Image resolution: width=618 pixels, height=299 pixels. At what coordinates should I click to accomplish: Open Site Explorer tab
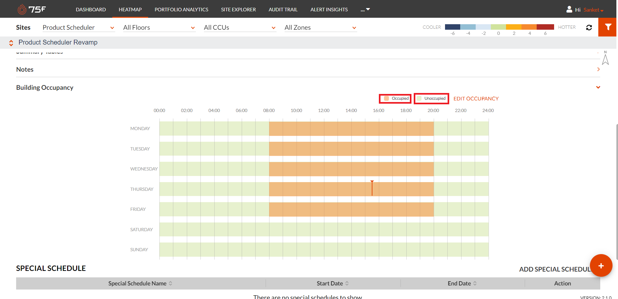pos(238,9)
